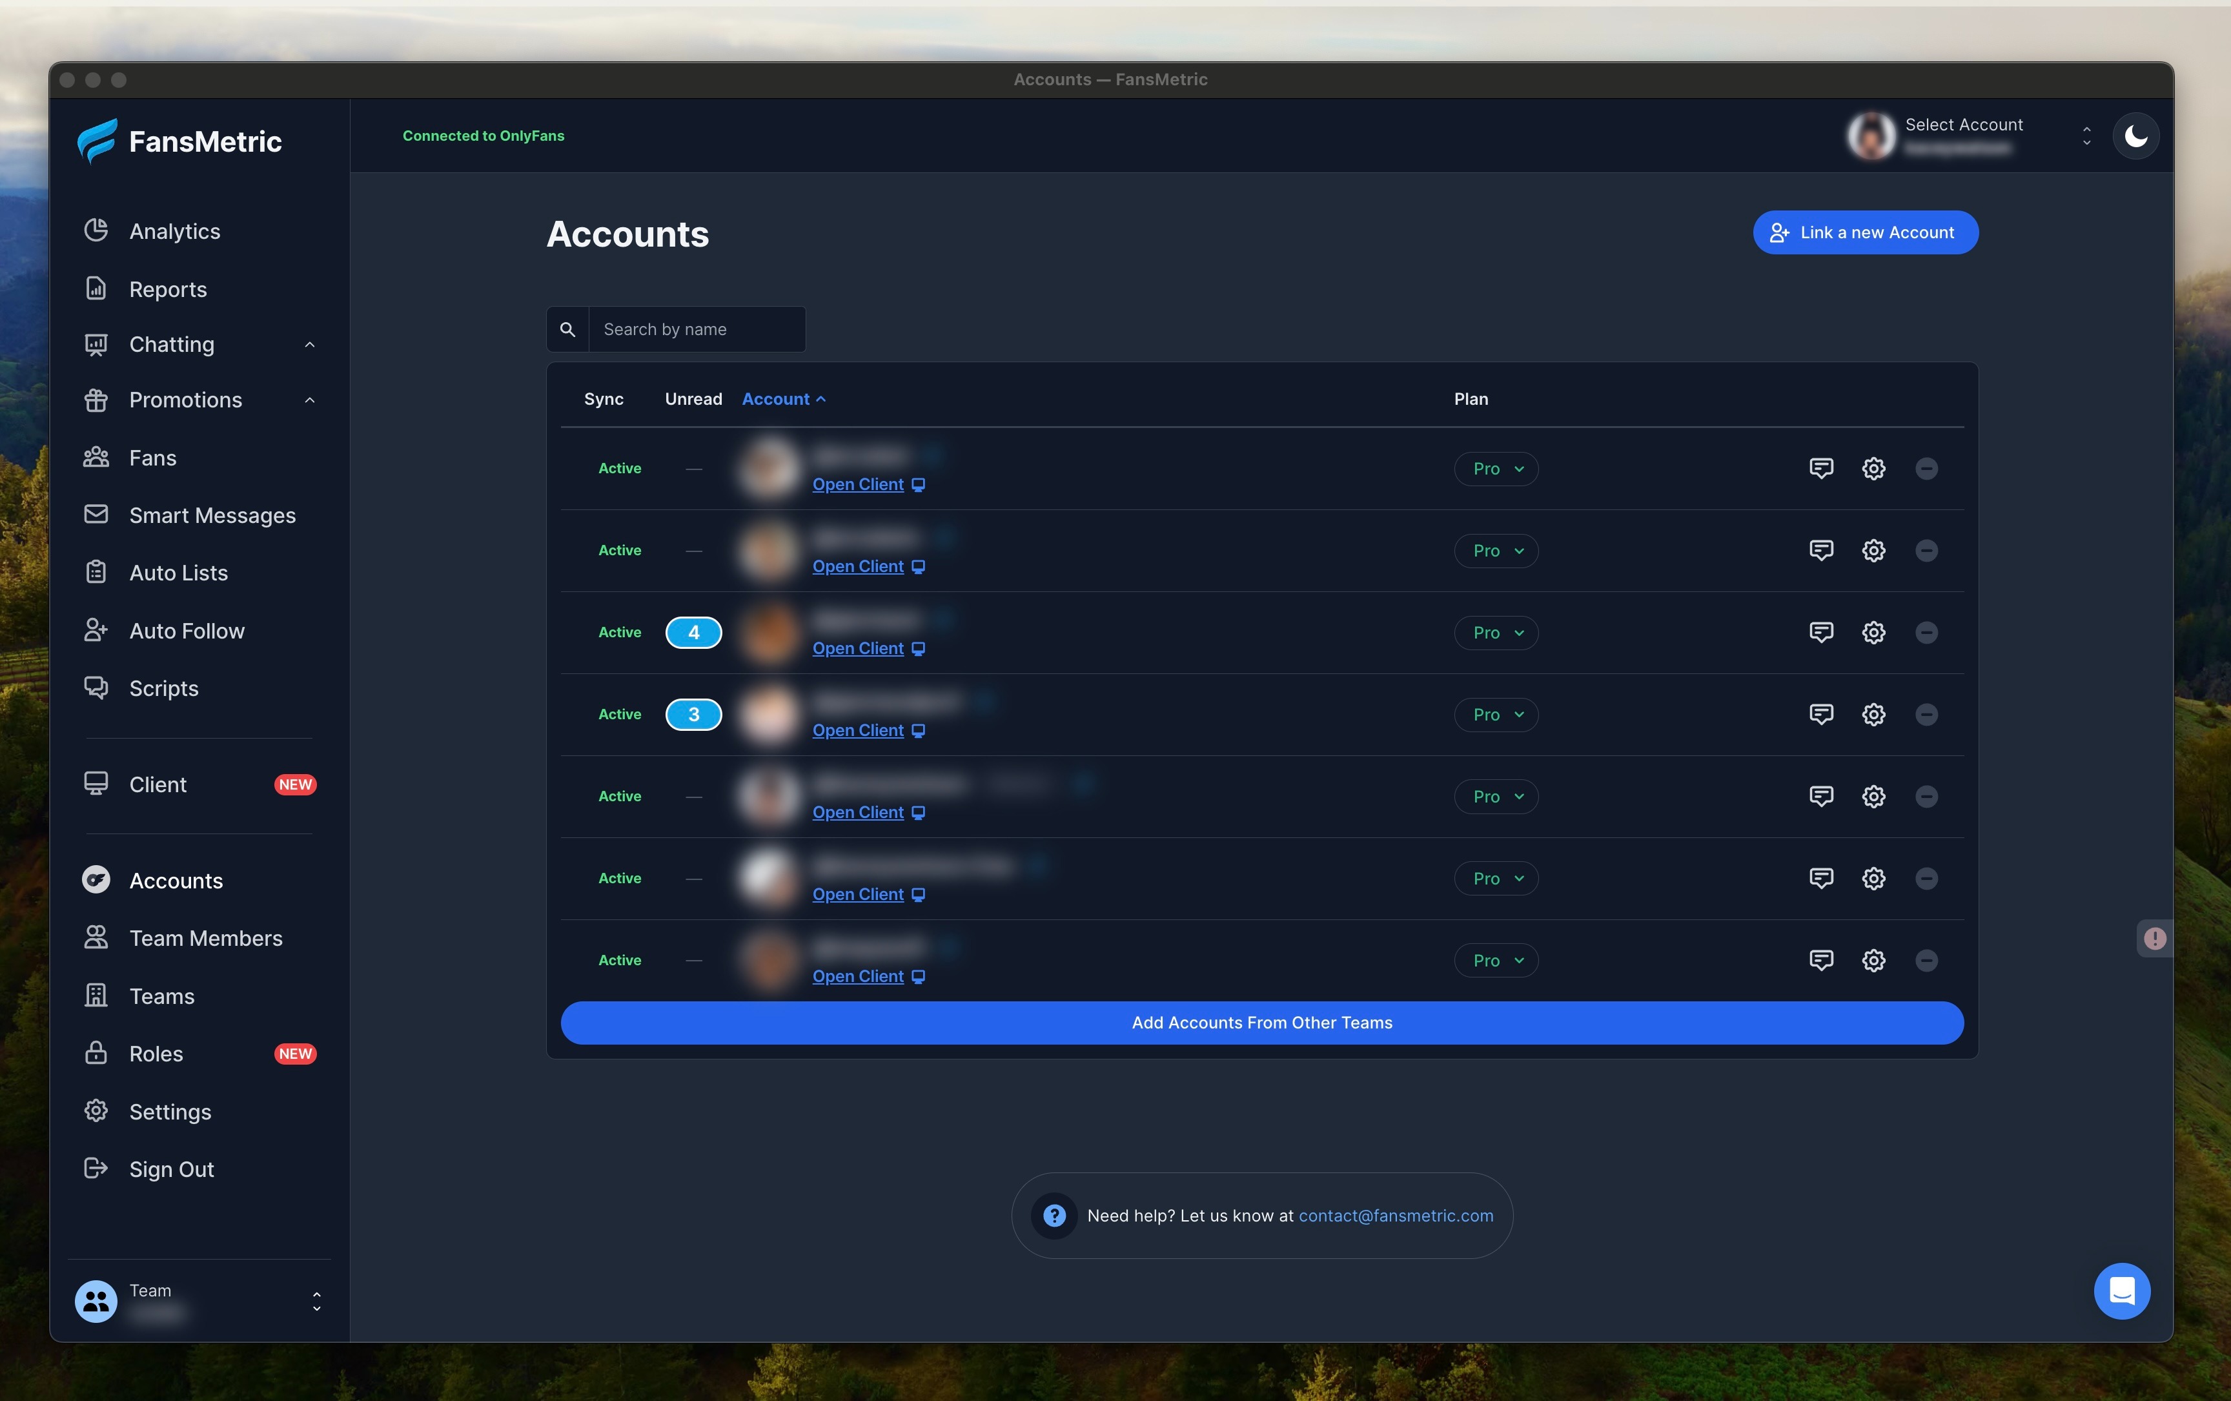Image resolution: width=2231 pixels, height=1401 pixels.
Task: Remove account with 3 unread via minus icon
Action: tap(1926, 715)
